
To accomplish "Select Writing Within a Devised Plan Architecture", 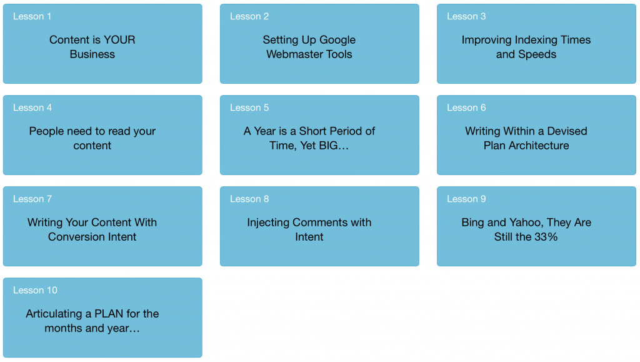I will pos(536,135).
